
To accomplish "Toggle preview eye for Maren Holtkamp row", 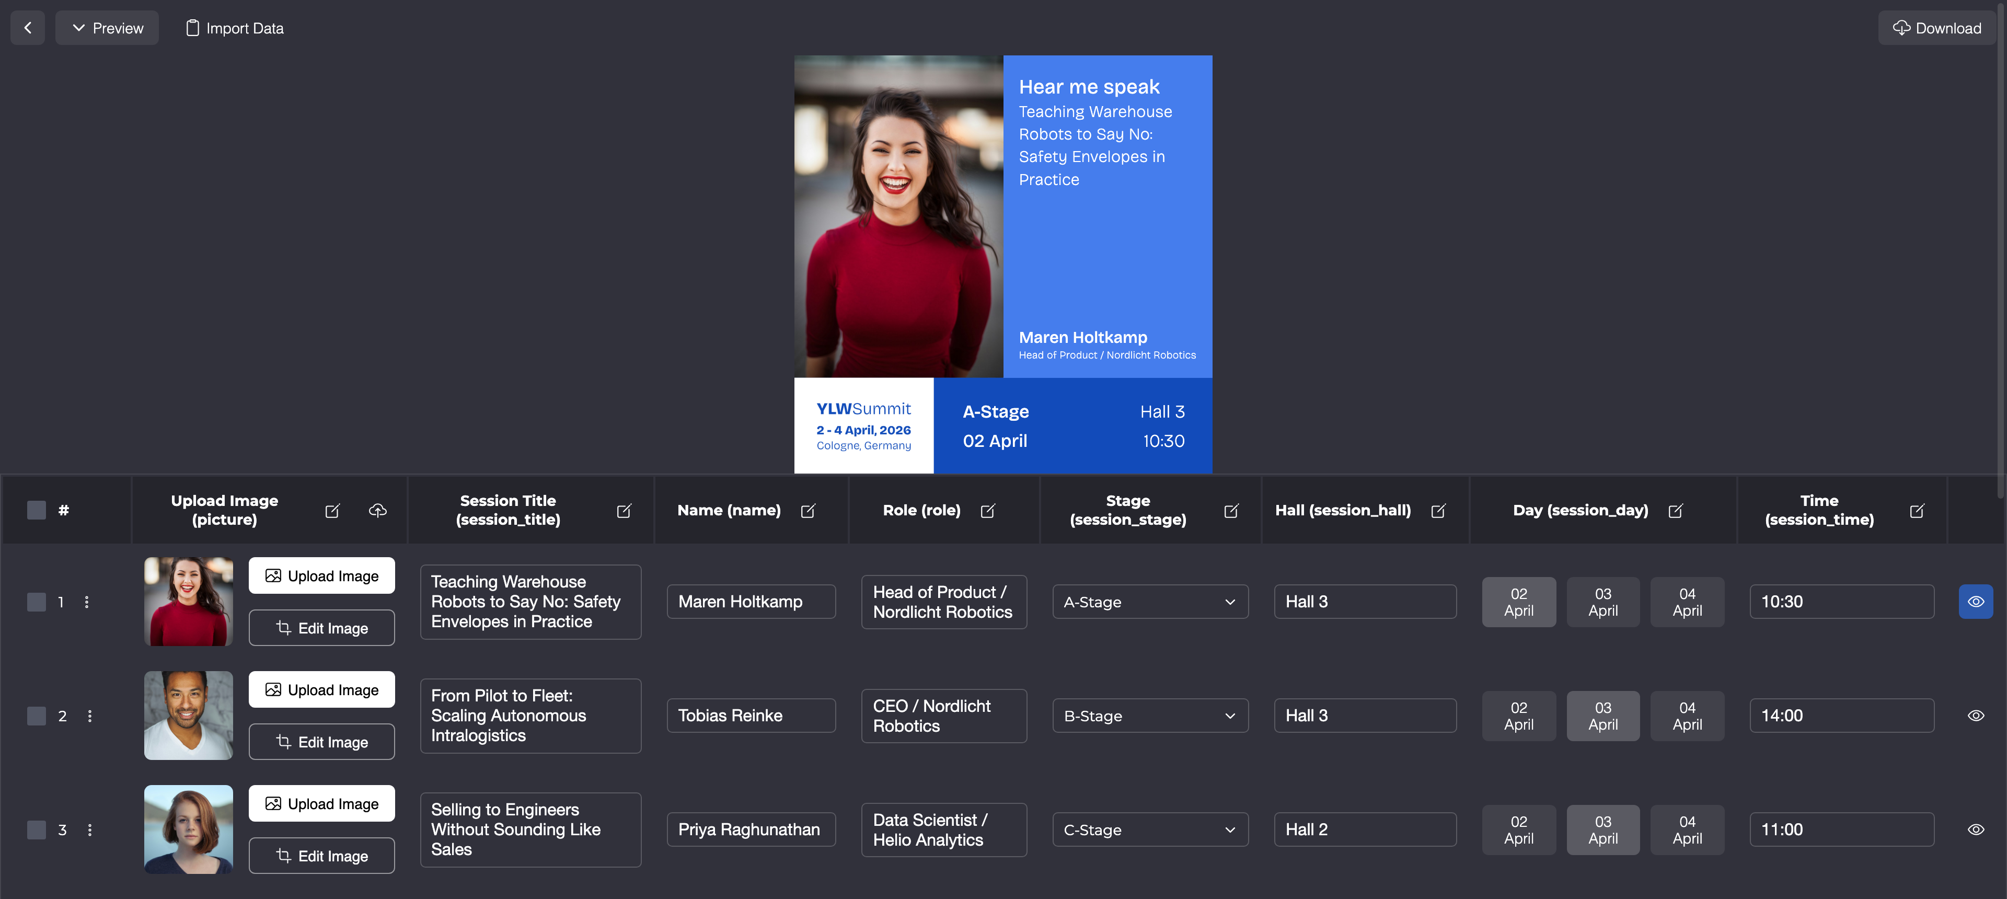I will click(1976, 602).
